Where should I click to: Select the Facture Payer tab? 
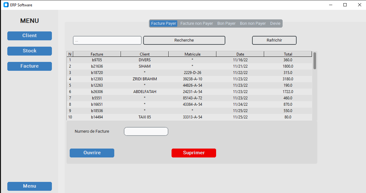coord(163,23)
